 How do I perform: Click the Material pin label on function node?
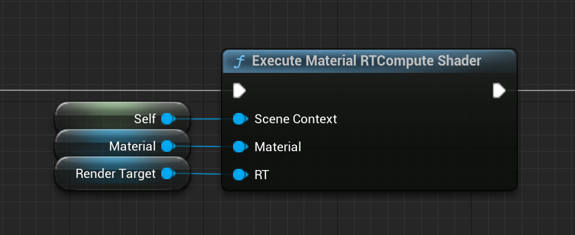277,147
